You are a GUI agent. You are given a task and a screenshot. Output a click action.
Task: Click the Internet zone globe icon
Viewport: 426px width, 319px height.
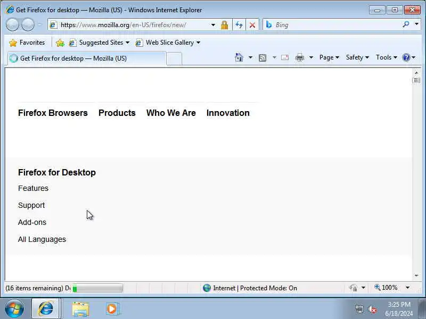(x=207, y=288)
